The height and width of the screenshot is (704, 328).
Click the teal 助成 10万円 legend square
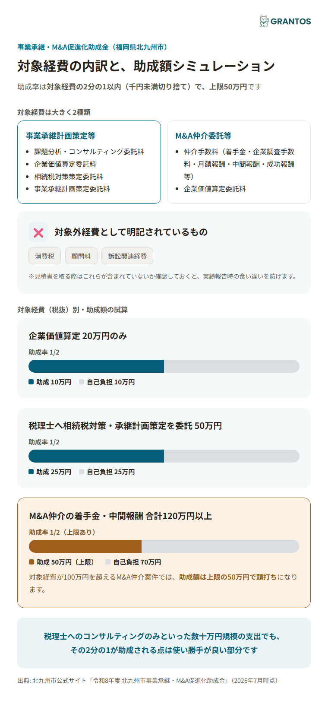pos(31,382)
